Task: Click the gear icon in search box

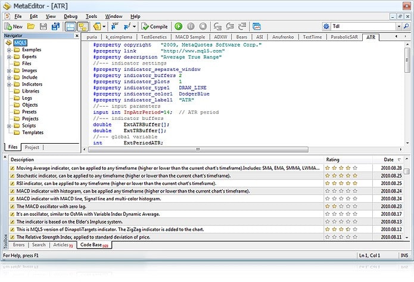Action: click(x=326, y=26)
